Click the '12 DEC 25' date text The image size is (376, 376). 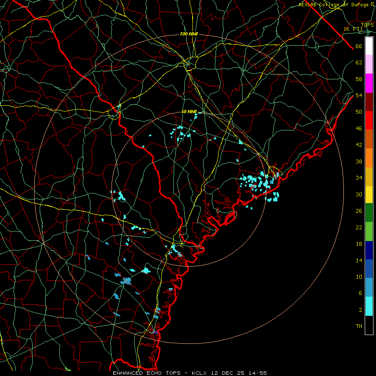pos(228,373)
